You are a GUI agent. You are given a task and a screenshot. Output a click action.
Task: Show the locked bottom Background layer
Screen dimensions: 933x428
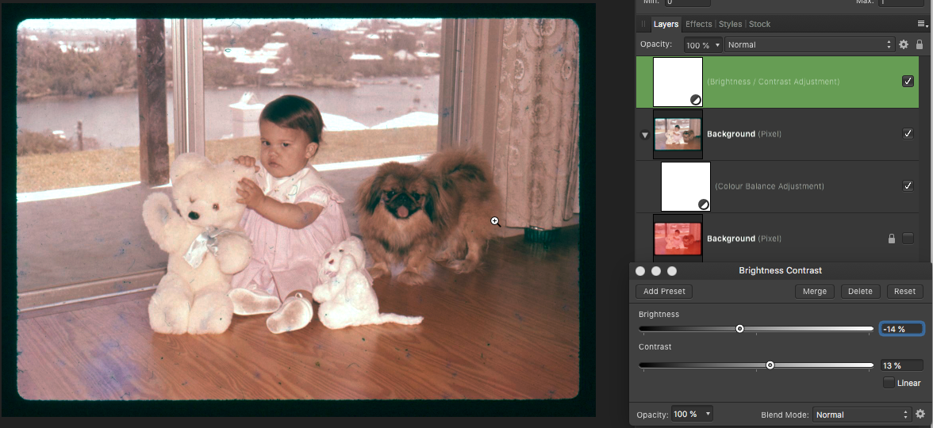(908, 239)
